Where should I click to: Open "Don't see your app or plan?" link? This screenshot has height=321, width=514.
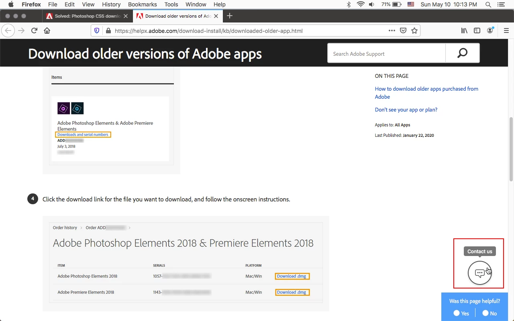click(406, 110)
